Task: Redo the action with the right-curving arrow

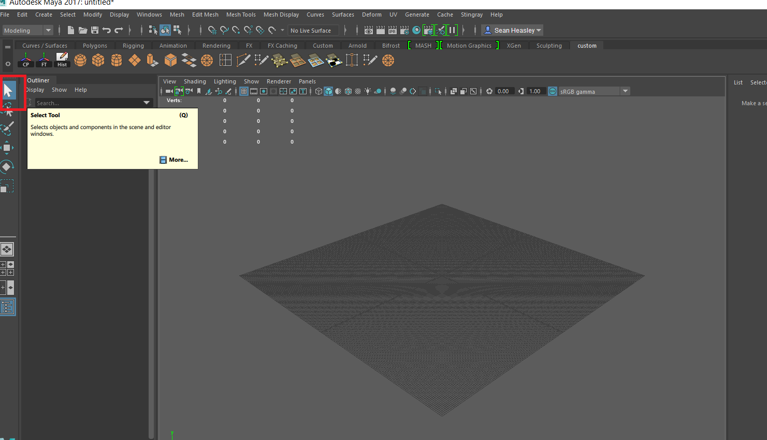Action: (119, 30)
